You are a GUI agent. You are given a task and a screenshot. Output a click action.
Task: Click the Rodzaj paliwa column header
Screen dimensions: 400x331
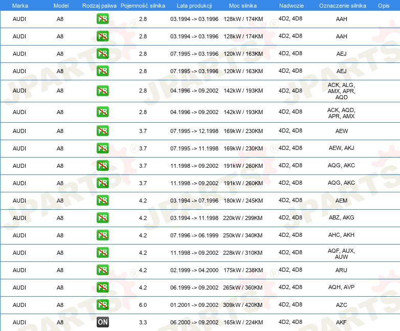point(99,6)
